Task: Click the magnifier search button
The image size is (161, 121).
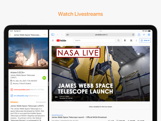Action: (x=118, y=40)
